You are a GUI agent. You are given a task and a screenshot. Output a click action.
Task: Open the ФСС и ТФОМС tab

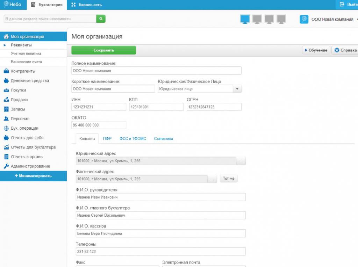tap(133, 139)
